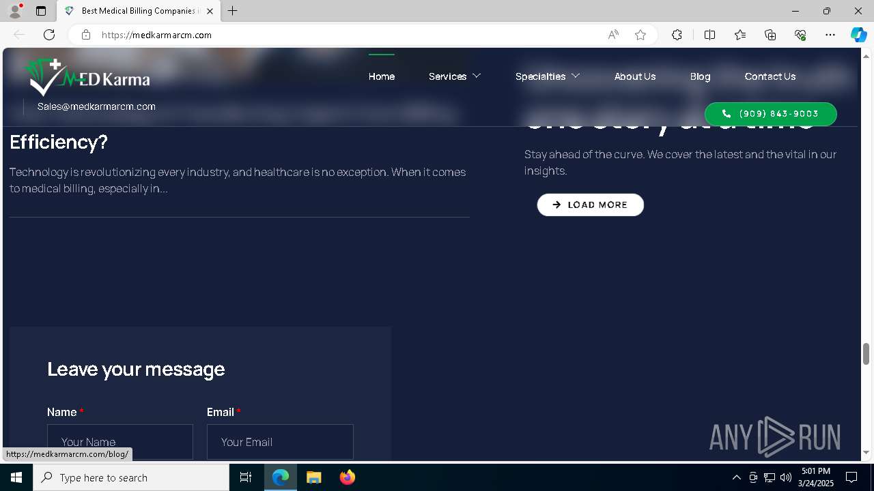Open Contact Us page

[770, 76]
